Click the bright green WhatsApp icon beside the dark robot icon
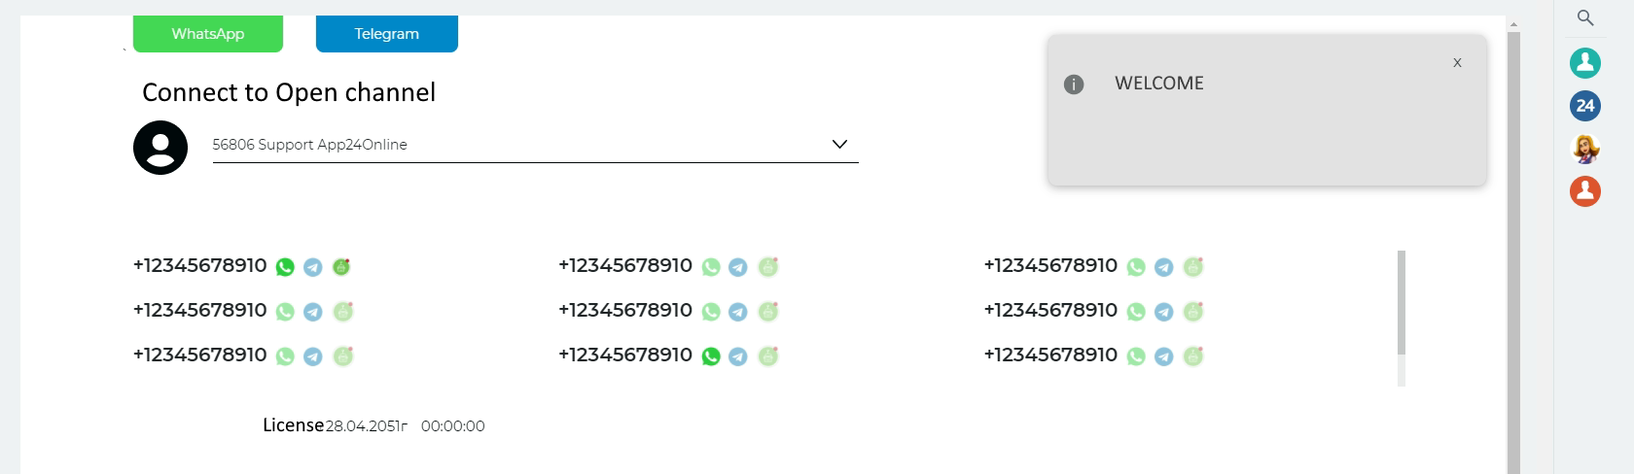Viewport: 1634px width, 474px height. (285, 267)
